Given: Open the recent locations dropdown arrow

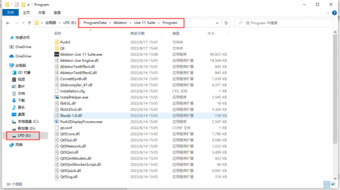Looking at the screenshot, I should pyautogui.click(x=23, y=23).
